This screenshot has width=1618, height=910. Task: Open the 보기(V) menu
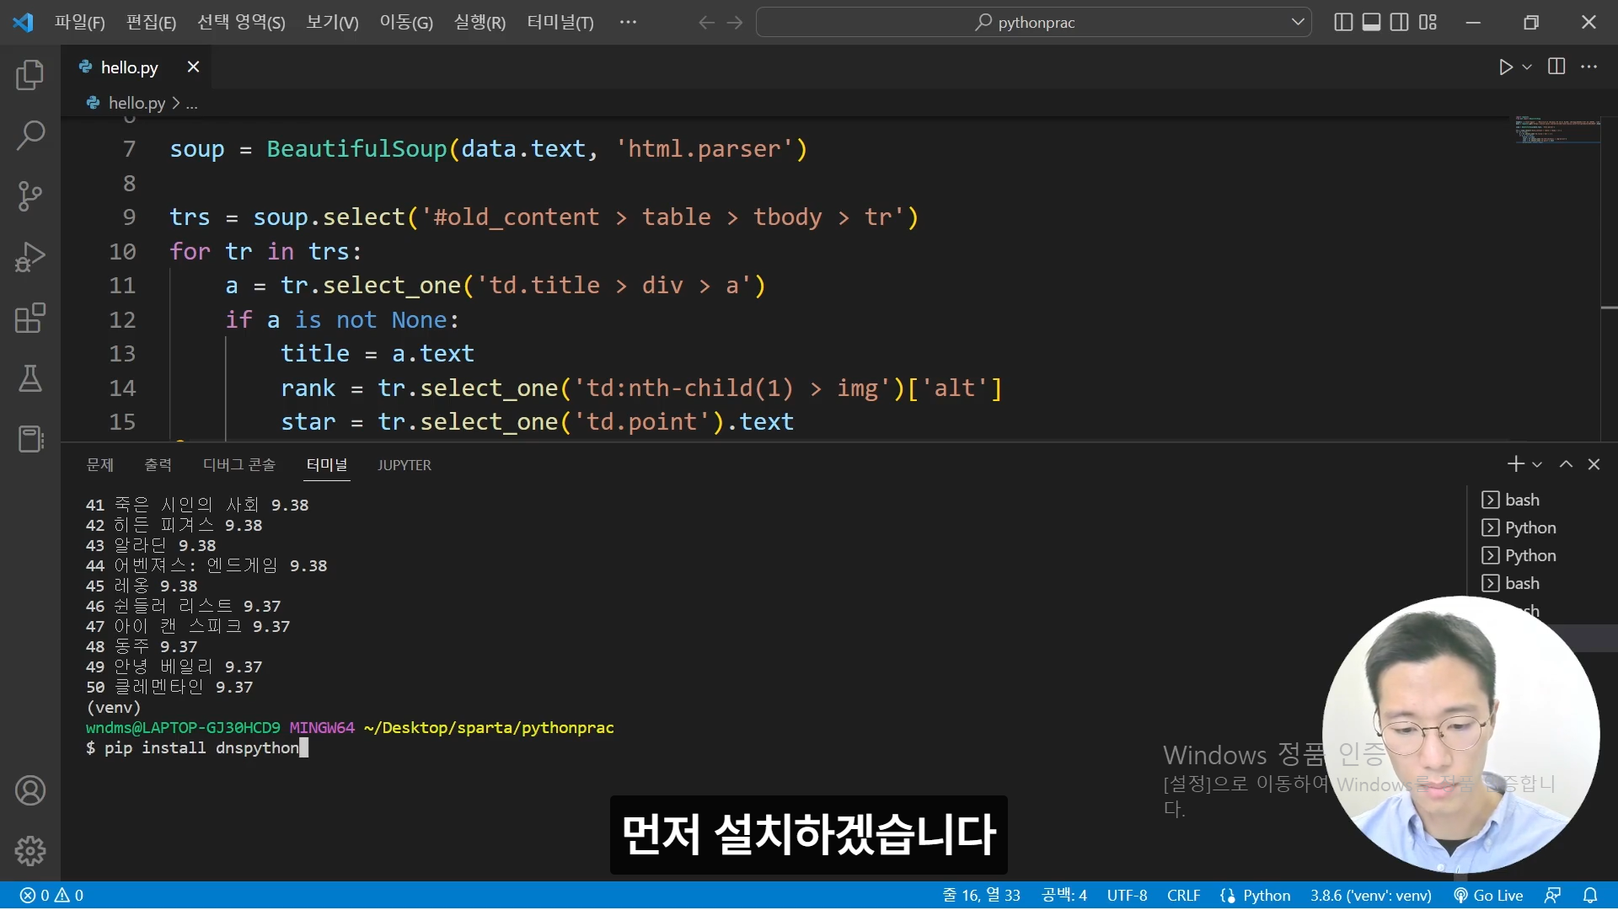pyautogui.click(x=332, y=23)
